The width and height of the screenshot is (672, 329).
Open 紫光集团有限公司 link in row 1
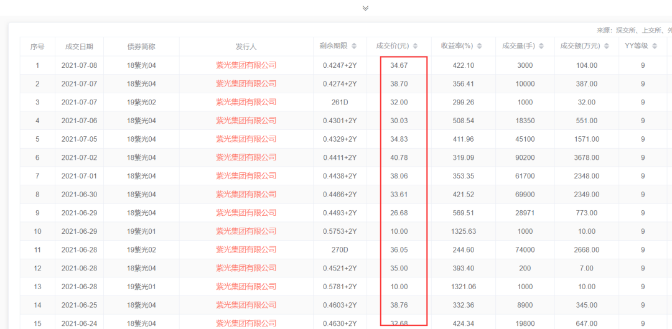(x=246, y=65)
